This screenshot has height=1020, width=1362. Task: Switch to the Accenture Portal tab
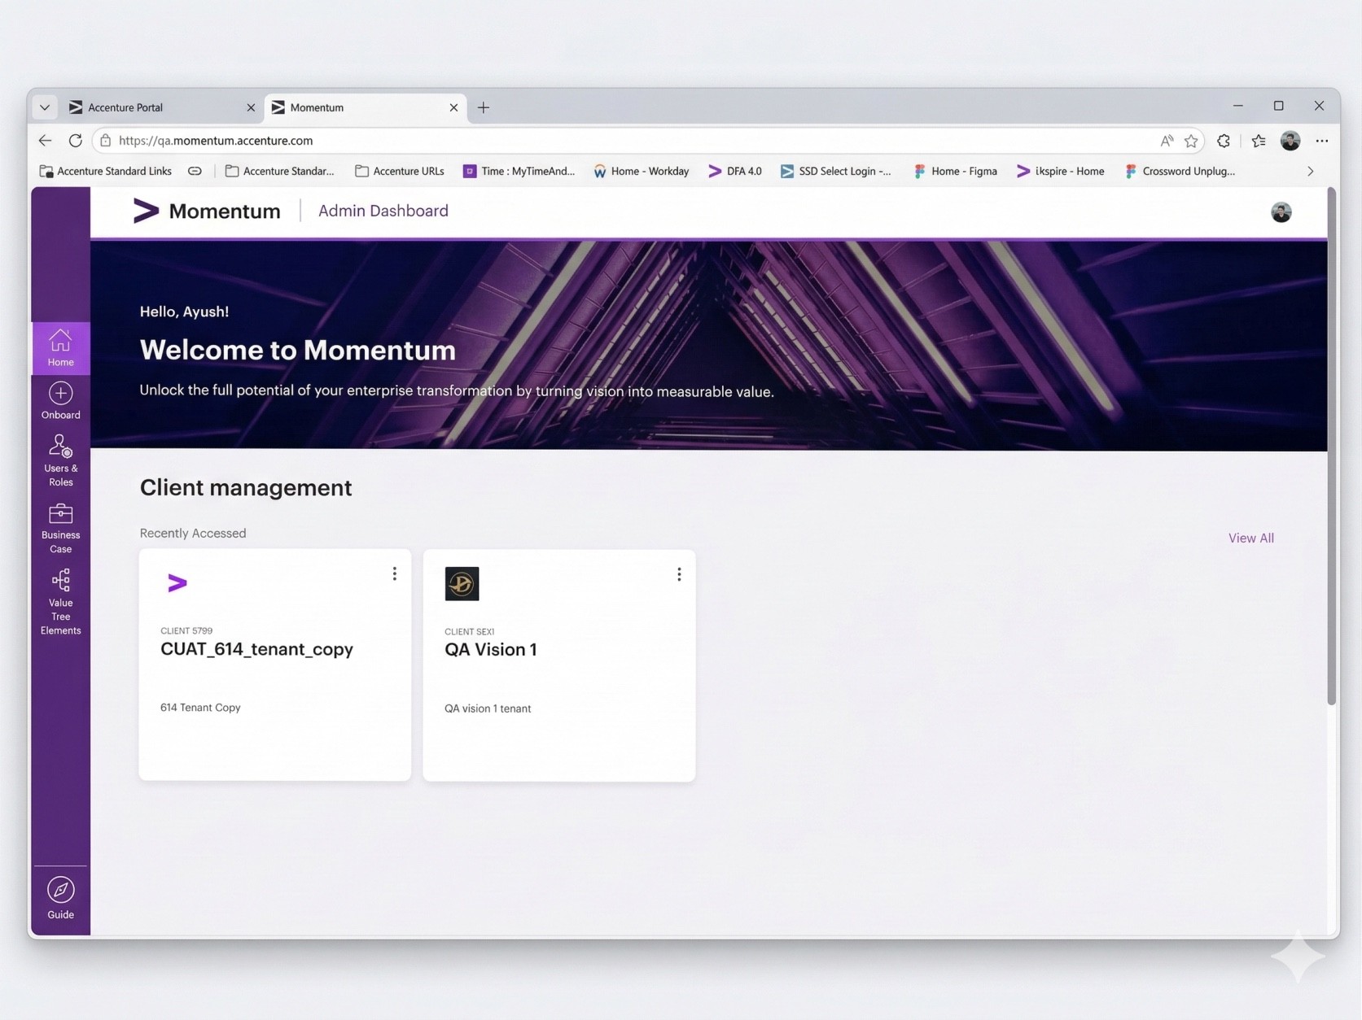pos(163,107)
